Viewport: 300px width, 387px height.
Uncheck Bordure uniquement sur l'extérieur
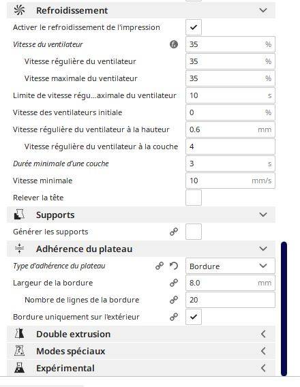tap(194, 317)
